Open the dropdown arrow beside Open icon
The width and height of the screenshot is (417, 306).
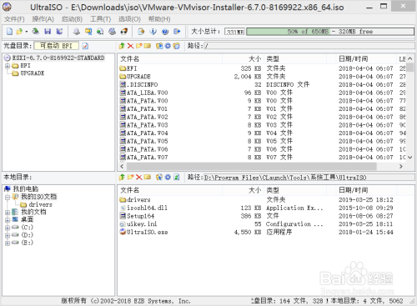[27, 32]
